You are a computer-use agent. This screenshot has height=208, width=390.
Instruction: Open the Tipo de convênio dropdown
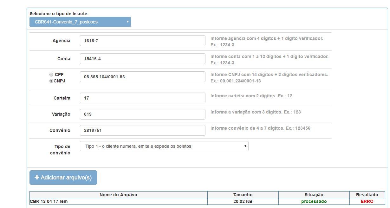164,146
